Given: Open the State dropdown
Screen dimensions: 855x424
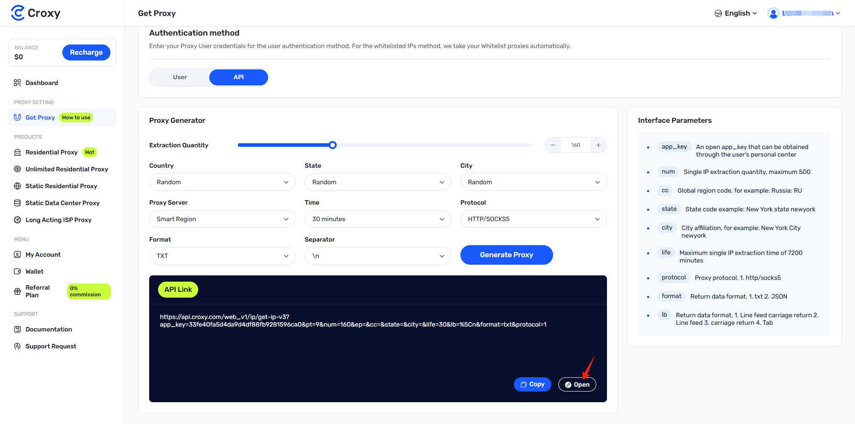Looking at the screenshot, I should (378, 182).
